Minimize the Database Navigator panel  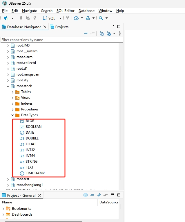pyautogui.click(x=111, y=26)
